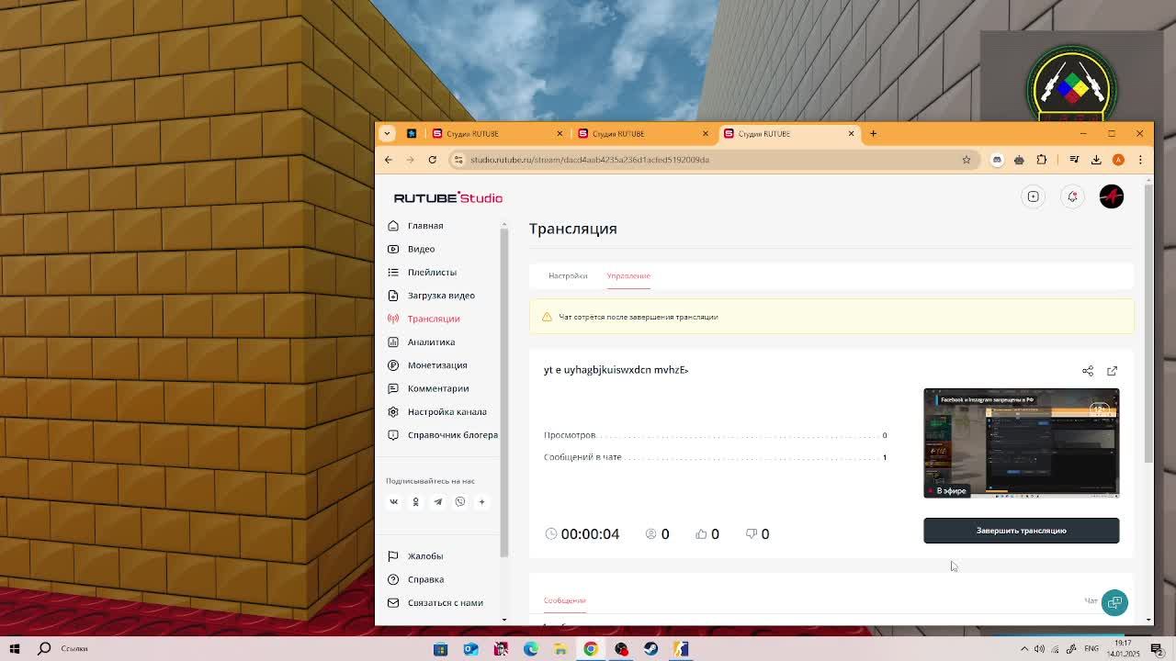1176x661 pixels.
Task: Open the Microsoft Edge icon on the taskbar
Action: [530, 648]
